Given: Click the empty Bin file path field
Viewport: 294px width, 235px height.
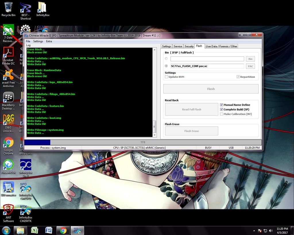Looking at the screenshot, I should tap(207, 59).
